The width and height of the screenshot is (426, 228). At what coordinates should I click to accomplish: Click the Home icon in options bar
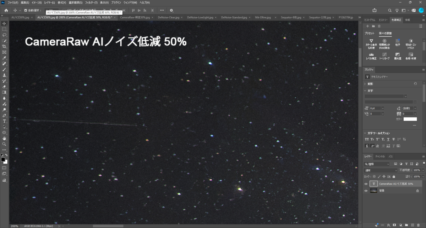click(x=6, y=10)
